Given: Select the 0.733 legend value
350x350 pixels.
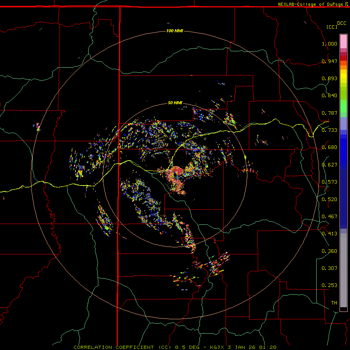Looking at the screenshot, I should click(329, 130).
